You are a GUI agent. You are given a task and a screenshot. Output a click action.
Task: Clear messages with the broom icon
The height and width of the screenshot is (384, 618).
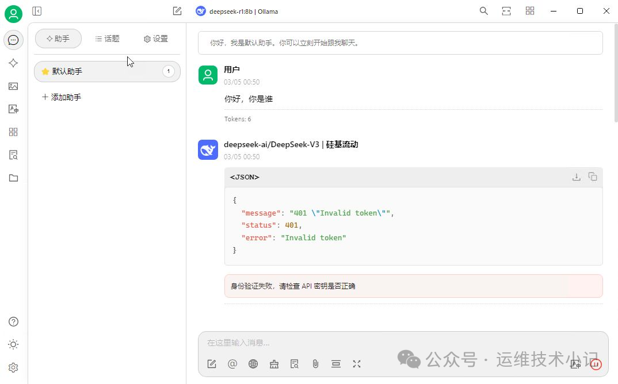click(x=274, y=364)
